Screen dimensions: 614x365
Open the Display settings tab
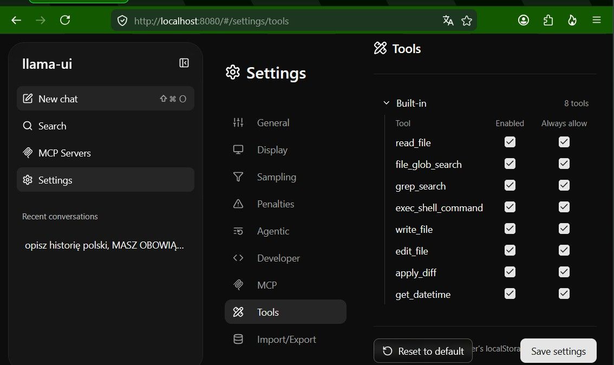click(x=285, y=149)
